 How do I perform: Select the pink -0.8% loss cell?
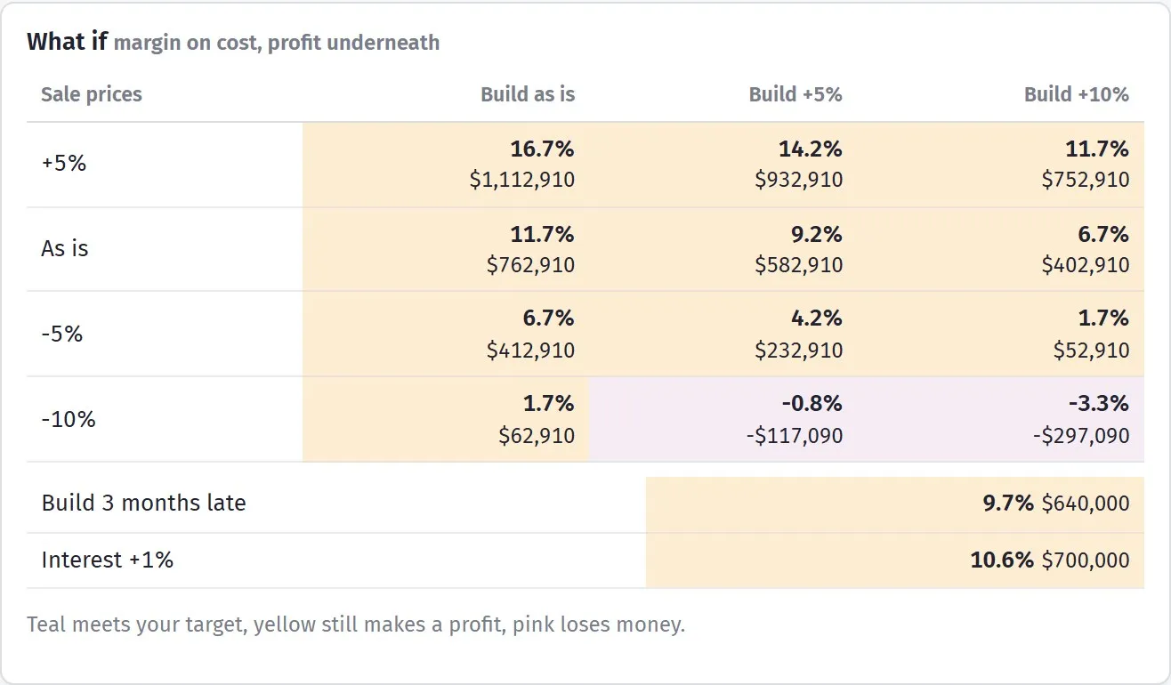723,419
